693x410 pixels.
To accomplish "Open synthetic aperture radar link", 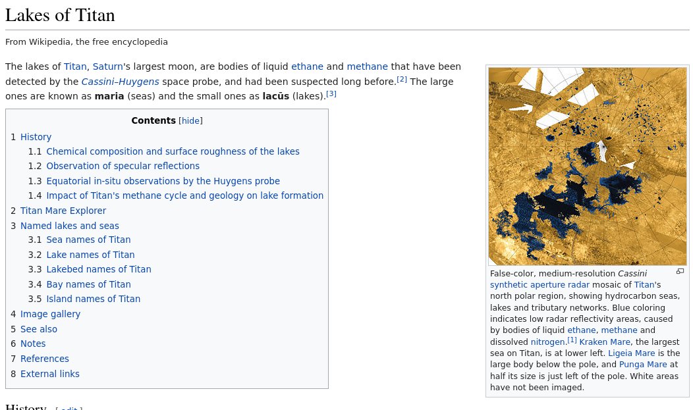I will (540, 285).
